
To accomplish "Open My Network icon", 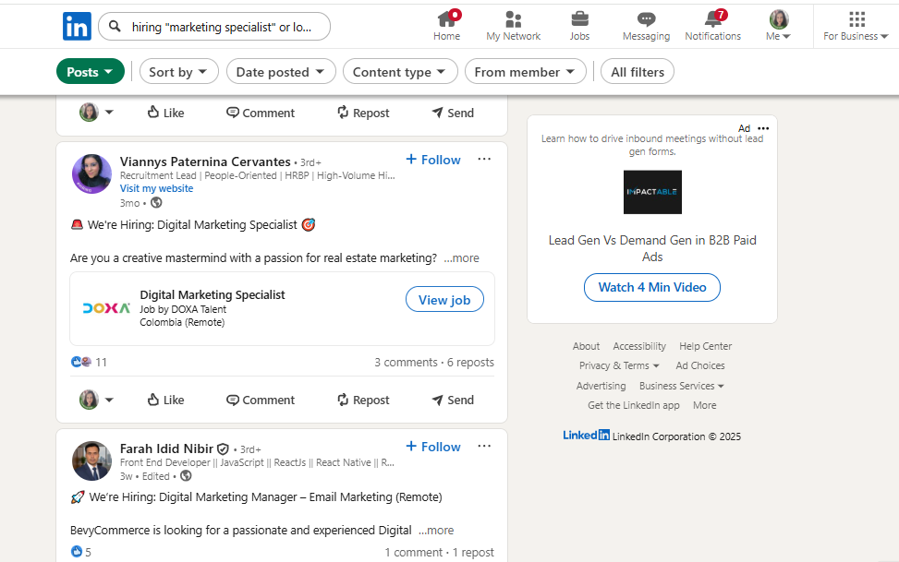I will coord(513,25).
